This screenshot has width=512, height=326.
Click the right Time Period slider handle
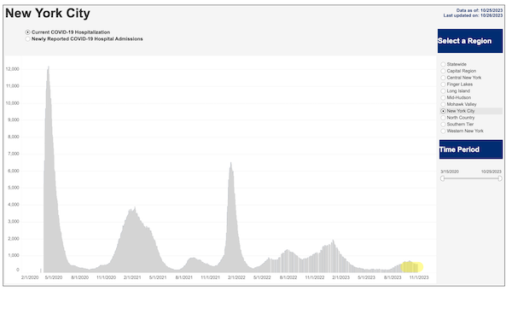pos(500,178)
